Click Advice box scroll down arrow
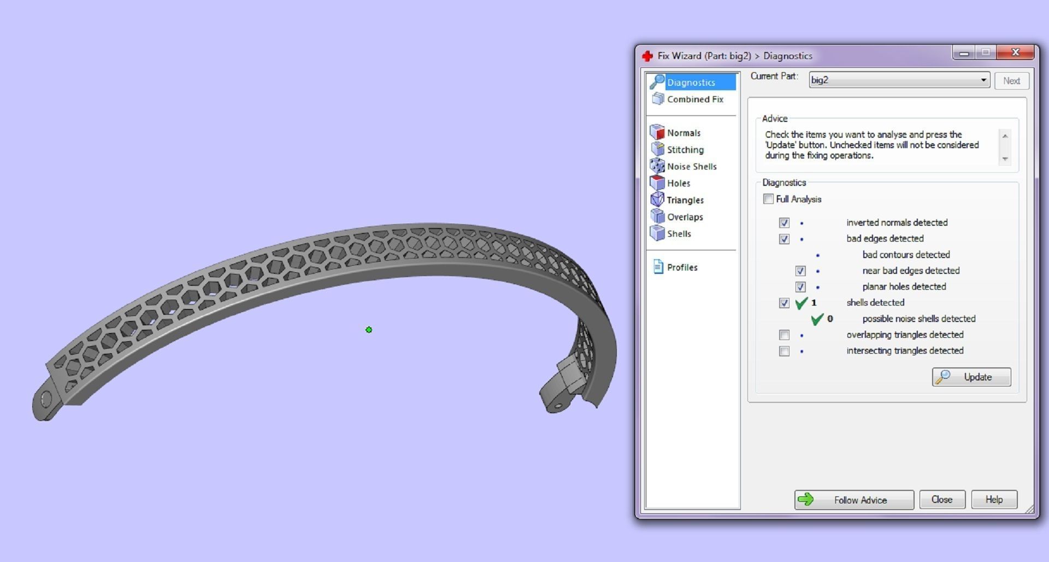This screenshot has width=1049, height=562. pyautogui.click(x=1005, y=159)
